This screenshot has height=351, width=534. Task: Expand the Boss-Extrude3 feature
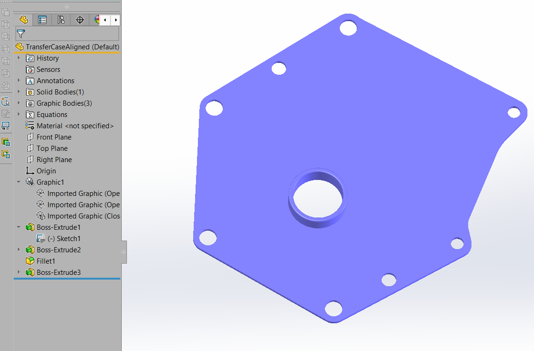pos(19,273)
